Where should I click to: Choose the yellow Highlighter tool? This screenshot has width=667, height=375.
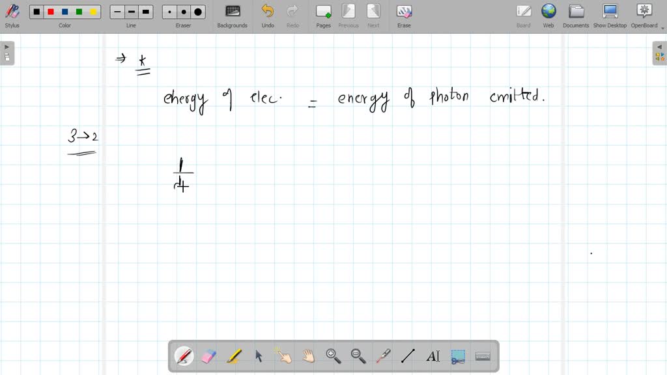234,356
